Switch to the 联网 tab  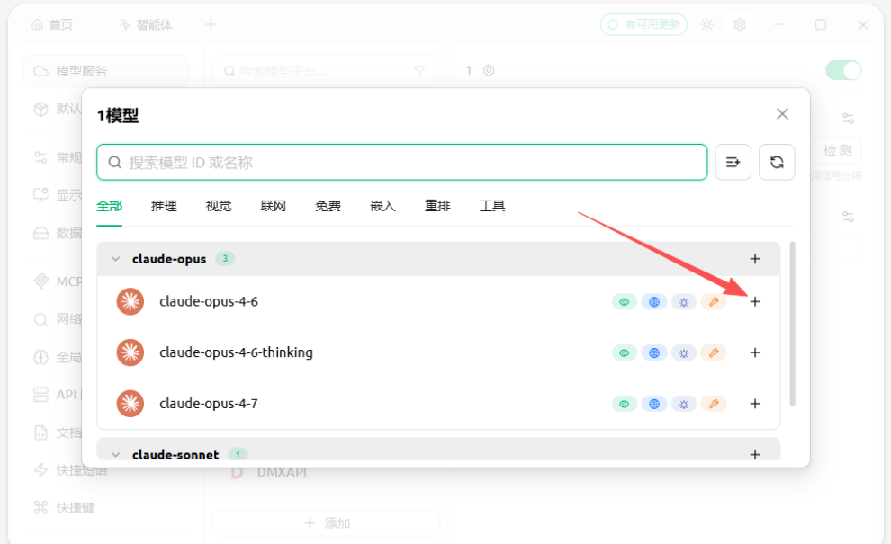pos(273,206)
